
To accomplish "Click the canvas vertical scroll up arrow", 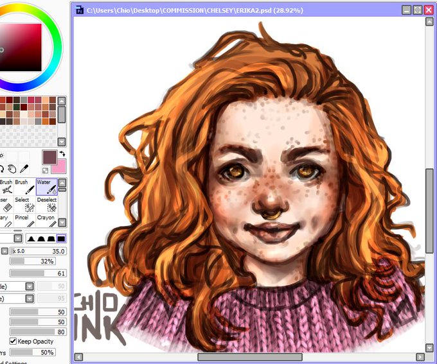I will tap(429, 21).
